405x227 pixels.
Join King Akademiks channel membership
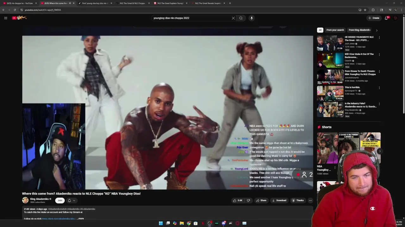60,201
